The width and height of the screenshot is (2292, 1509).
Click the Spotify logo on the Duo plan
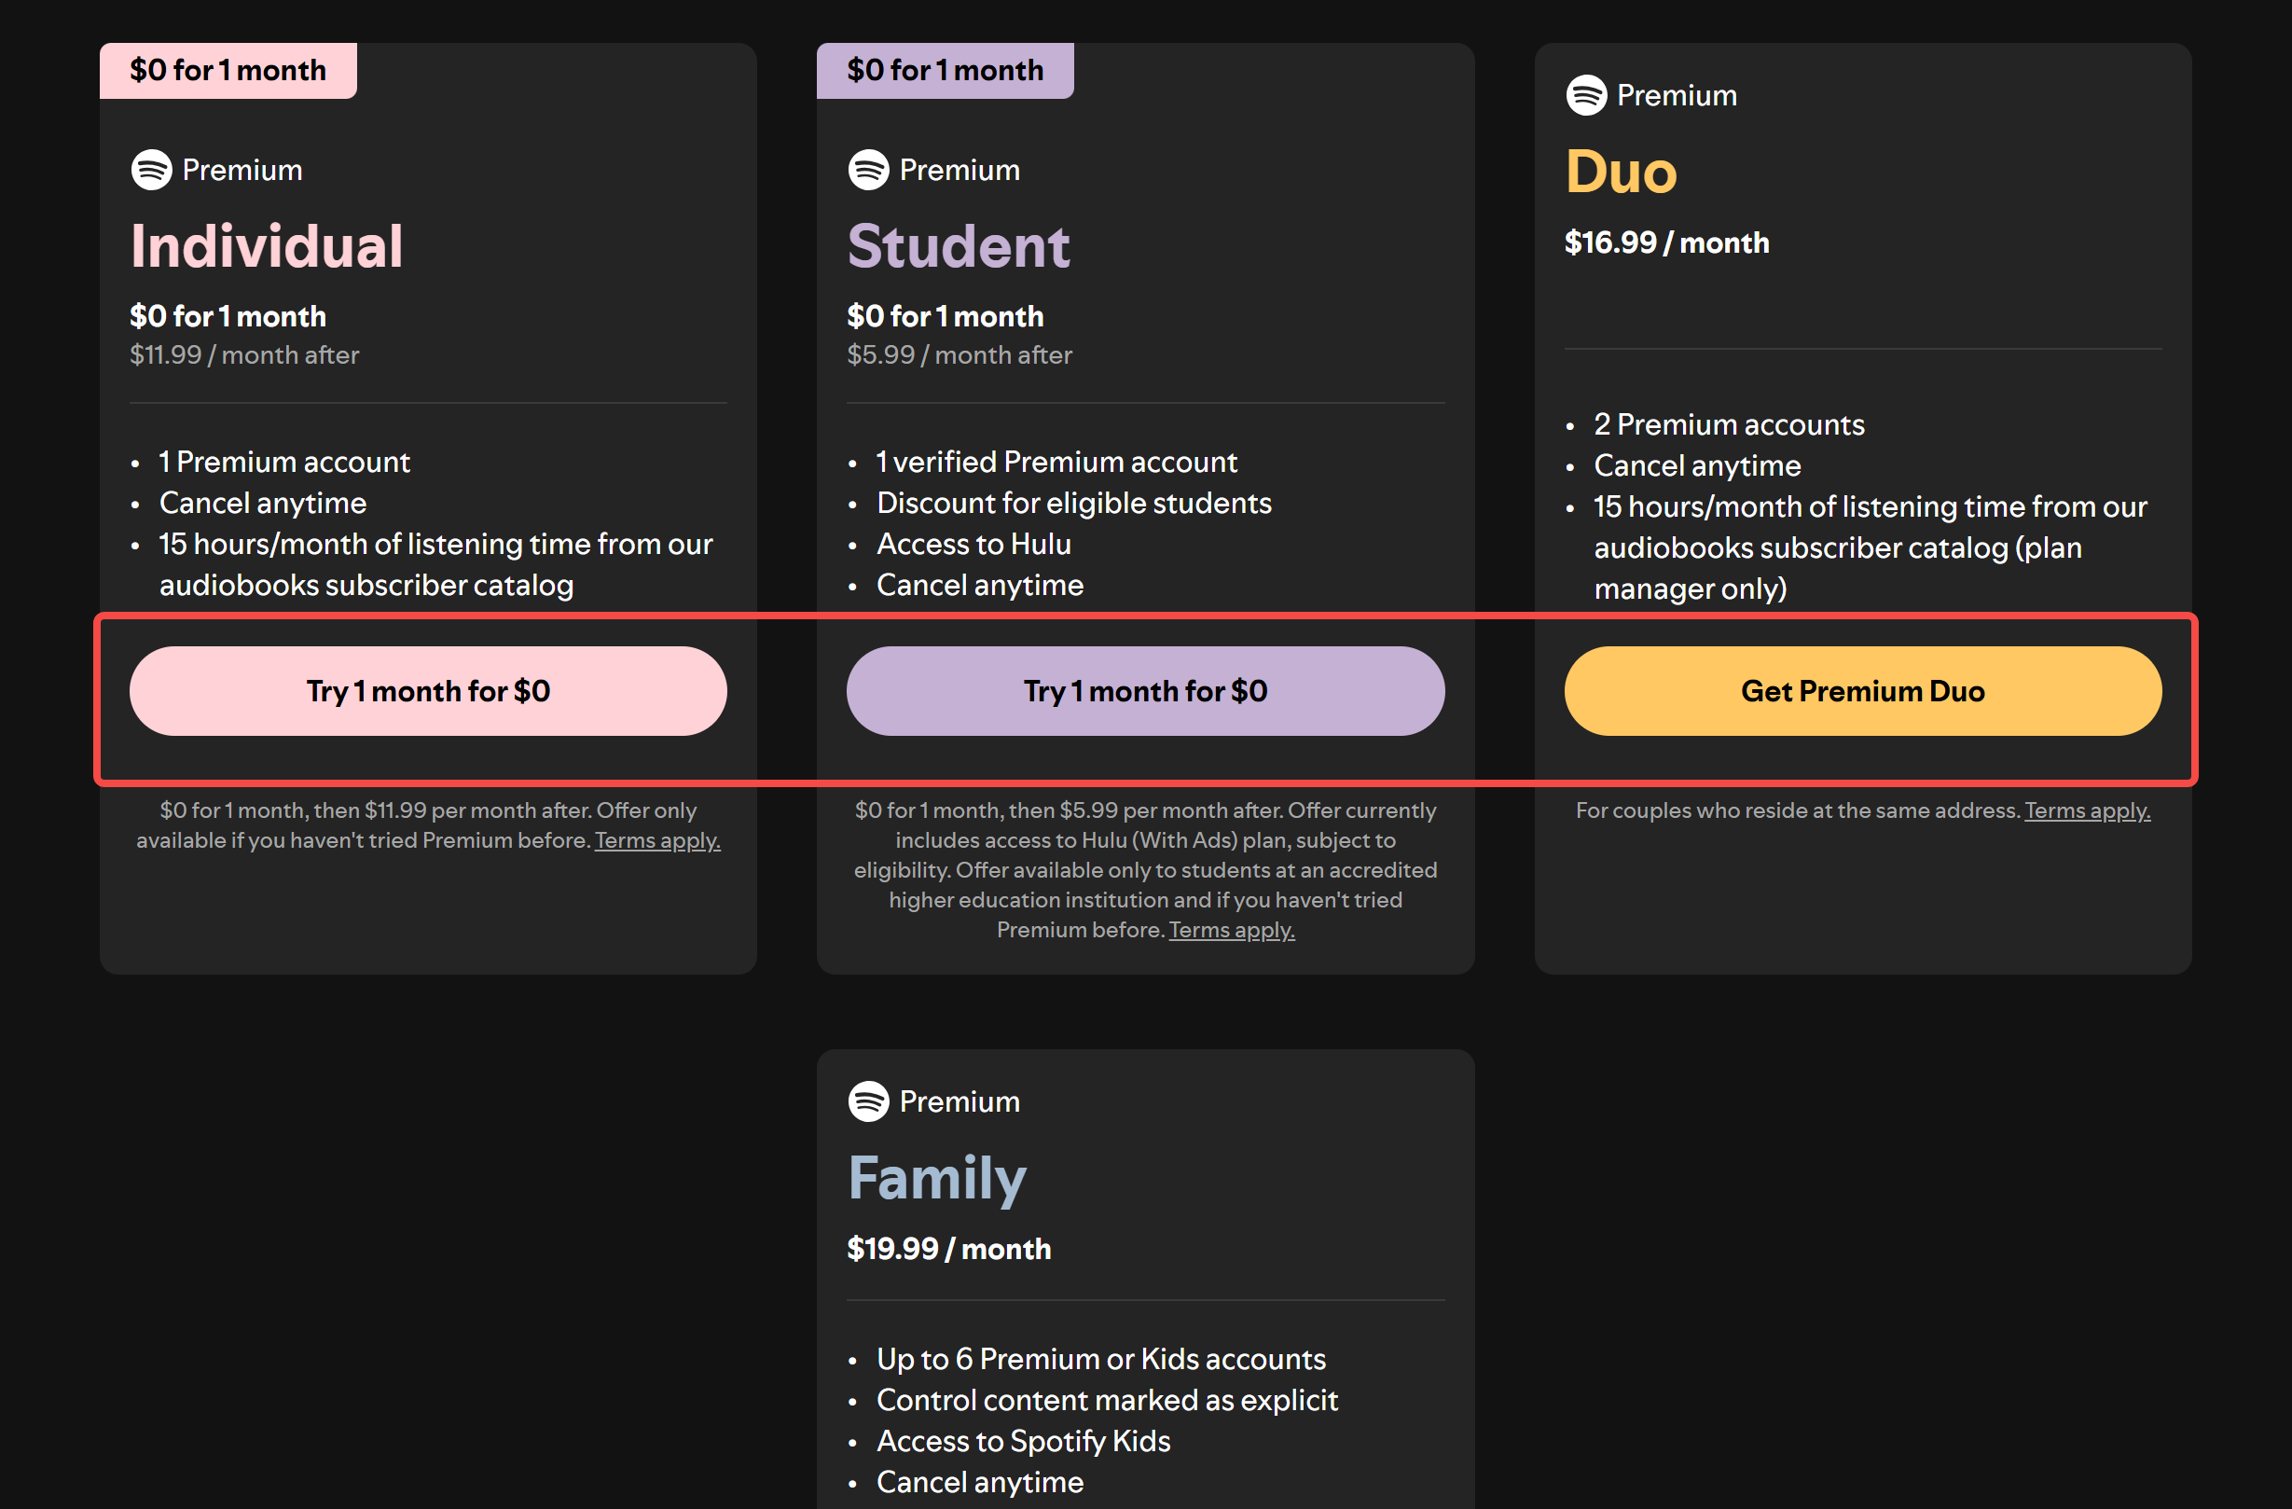(x=1585, y=94)
